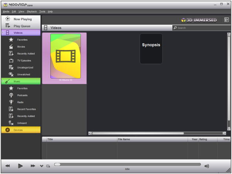
Task: Click the Fast Forward button
Action: (x=33, y=166)
